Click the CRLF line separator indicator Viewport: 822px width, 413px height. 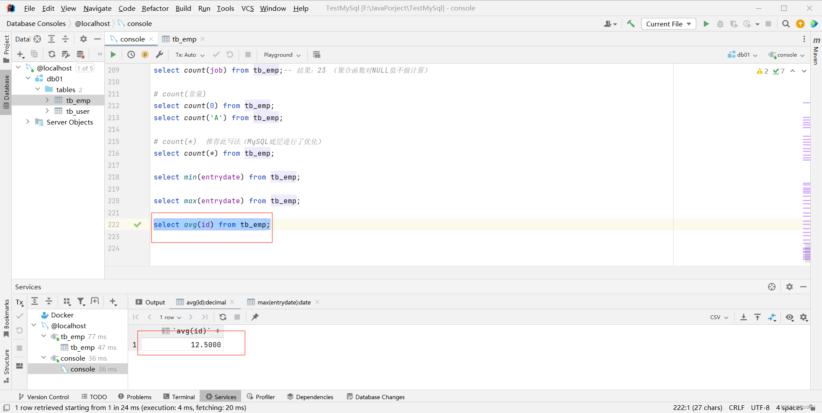tap(736, 407)
